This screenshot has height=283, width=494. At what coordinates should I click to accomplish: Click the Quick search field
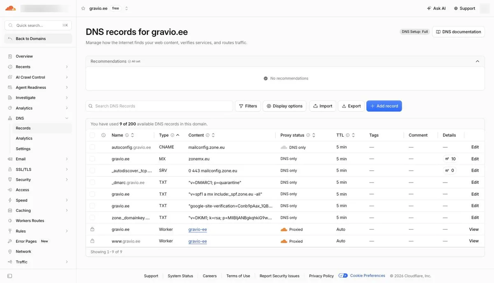coord(38,25)
